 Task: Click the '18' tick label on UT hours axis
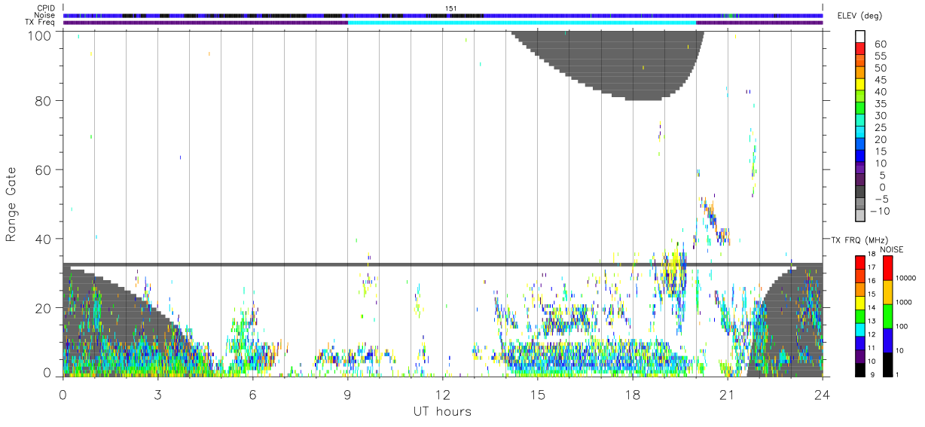coord(632,395)
